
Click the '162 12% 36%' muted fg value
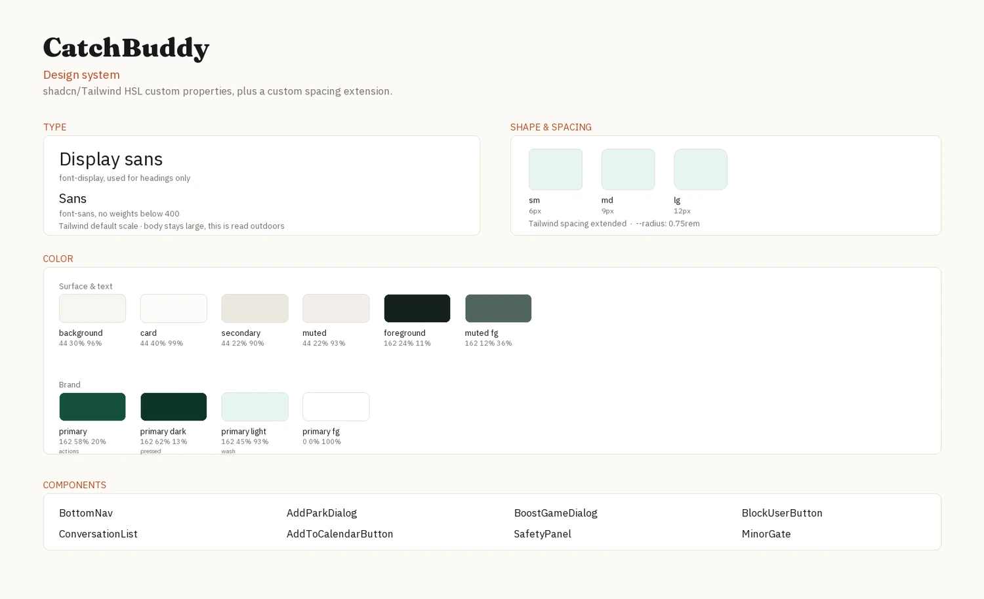coord(489,343)
